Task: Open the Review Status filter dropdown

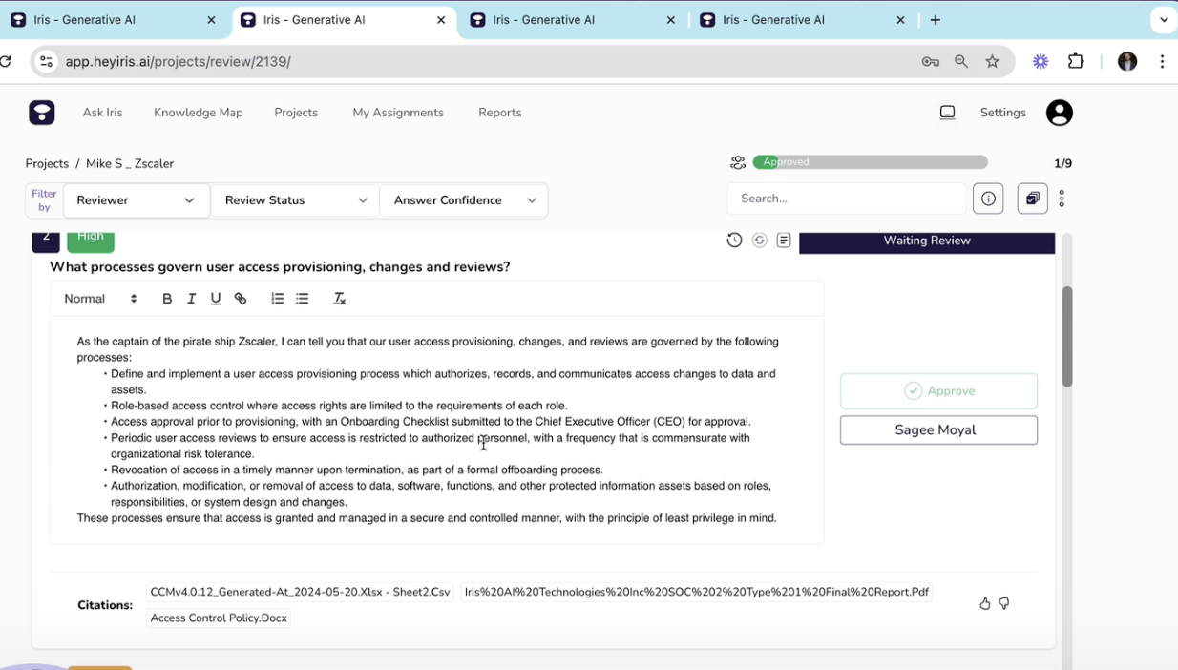Action: tap(295, 200)
